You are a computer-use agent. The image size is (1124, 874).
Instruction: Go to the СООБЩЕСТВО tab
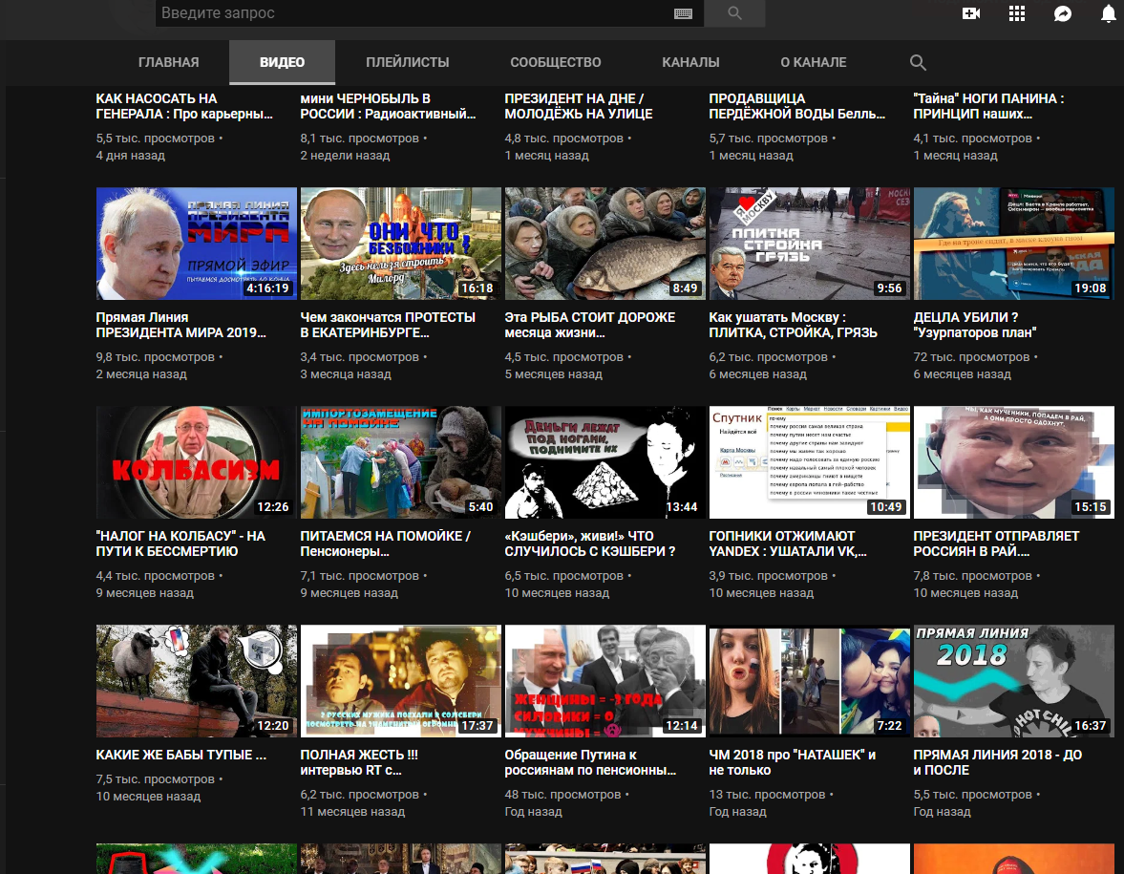click(x=556, y=62)
